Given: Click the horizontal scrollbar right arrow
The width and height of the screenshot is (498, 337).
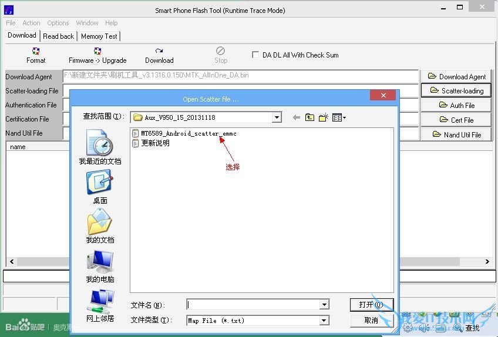Looking at the screenshot, I should pyautogui.click(x=487, y=261).
